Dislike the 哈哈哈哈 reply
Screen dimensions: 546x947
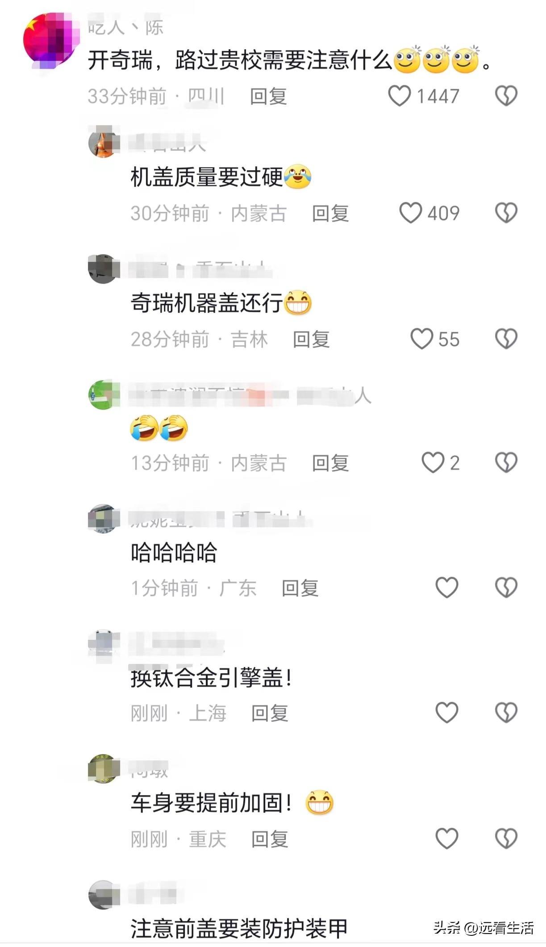pos(506,587)
